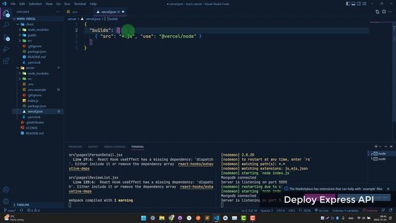Viewport: 396px width, 223px height.
Task: Maximize the terminal panel with up chevron
Action: 385,147
